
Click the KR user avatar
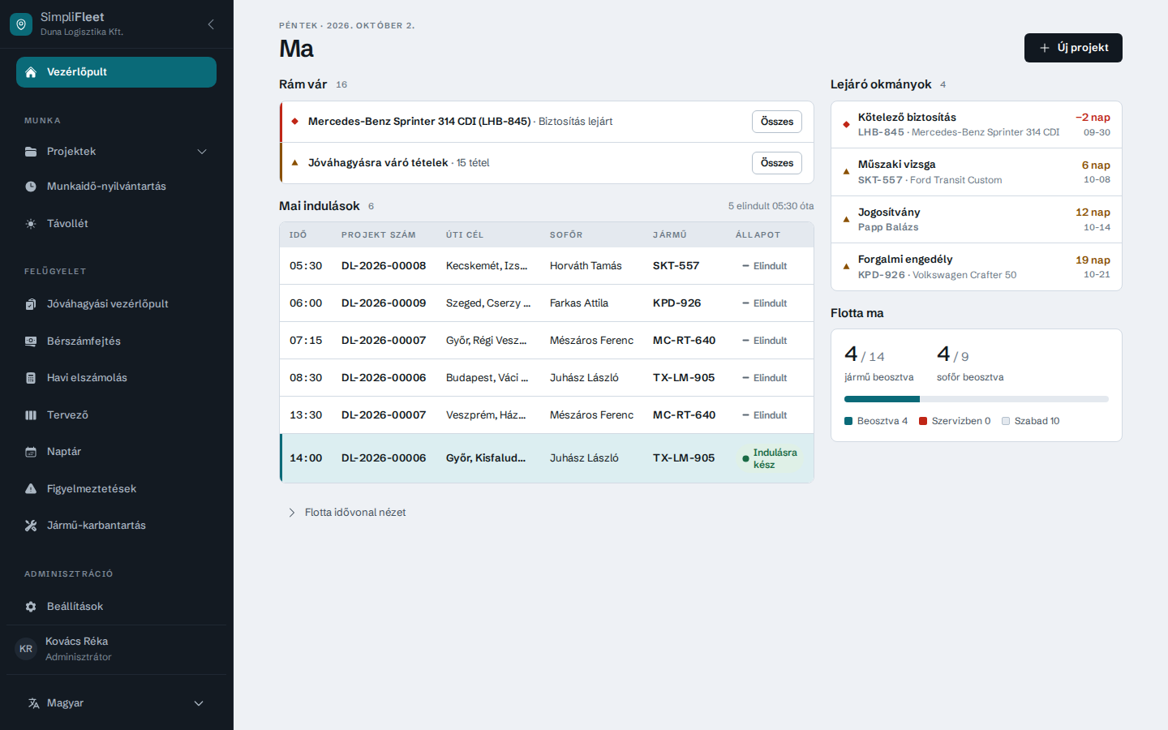26,649
